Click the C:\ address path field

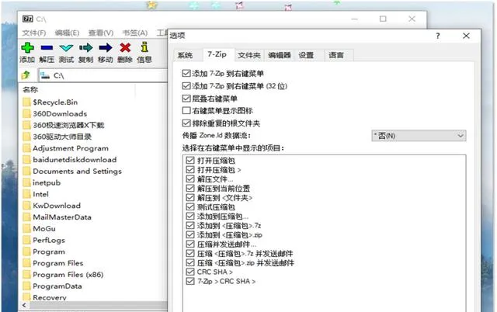103,75
